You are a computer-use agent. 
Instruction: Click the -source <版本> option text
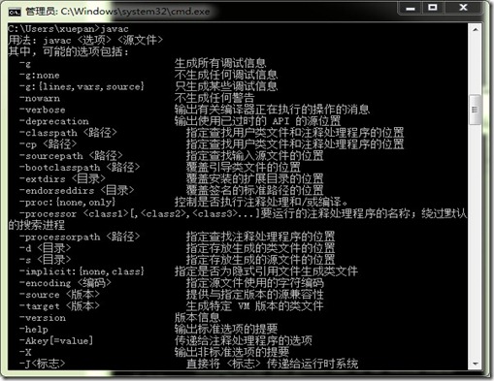coord(59,295)
